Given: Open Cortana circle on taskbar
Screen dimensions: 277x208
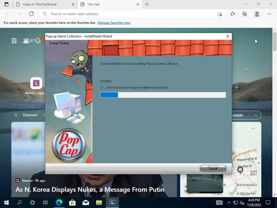Looking at the screenshot, I should (32, 203).
